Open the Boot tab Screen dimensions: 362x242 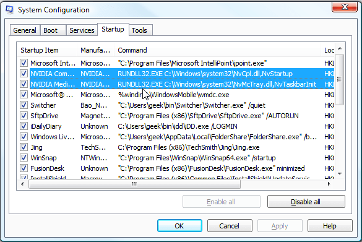(x=53, y=30)
